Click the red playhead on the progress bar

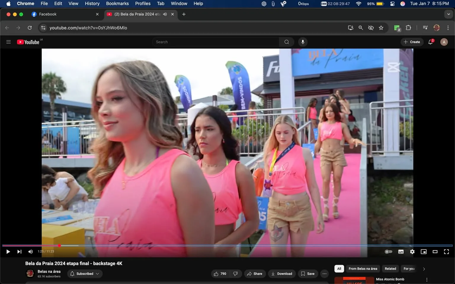[59, 246]
